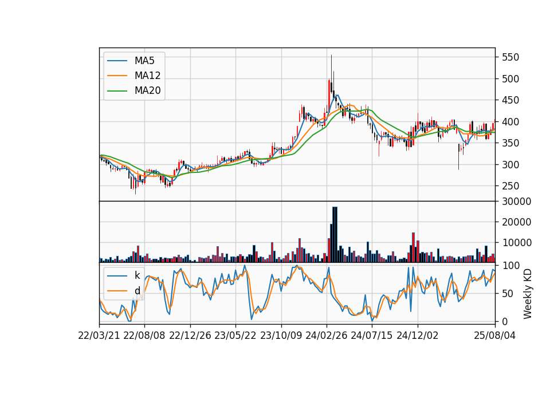This screenshot has width=550, height=395.
Task: Click the 23/10/09 date label
Action: pos(281,335)
